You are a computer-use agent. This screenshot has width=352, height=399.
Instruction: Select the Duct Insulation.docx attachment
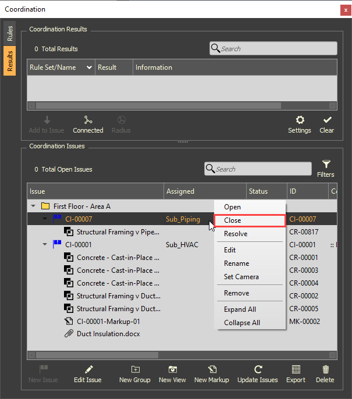108,334
